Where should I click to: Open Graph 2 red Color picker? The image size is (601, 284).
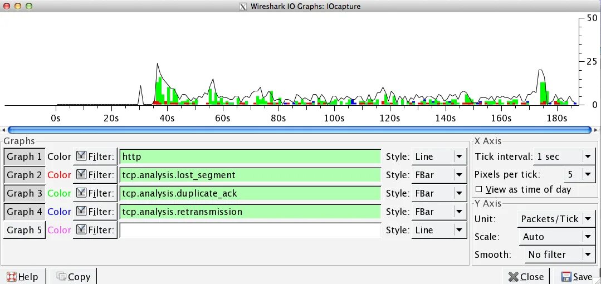[59, 175]
